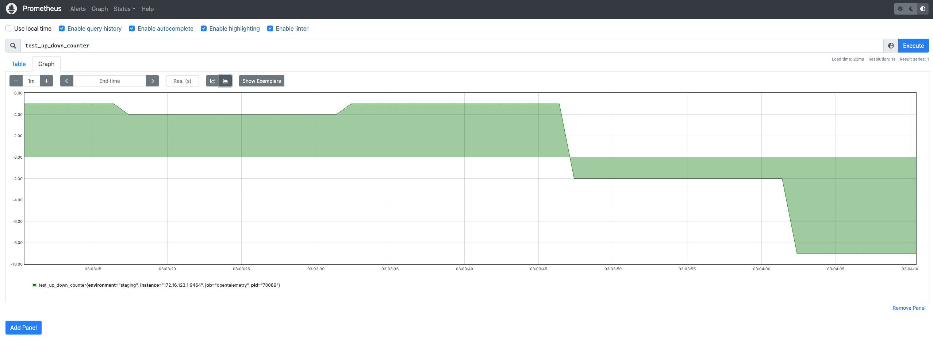Click the 6.00 y-axis label
The width and height of the screenshot is (933, 344).
(x=18, y=93)
